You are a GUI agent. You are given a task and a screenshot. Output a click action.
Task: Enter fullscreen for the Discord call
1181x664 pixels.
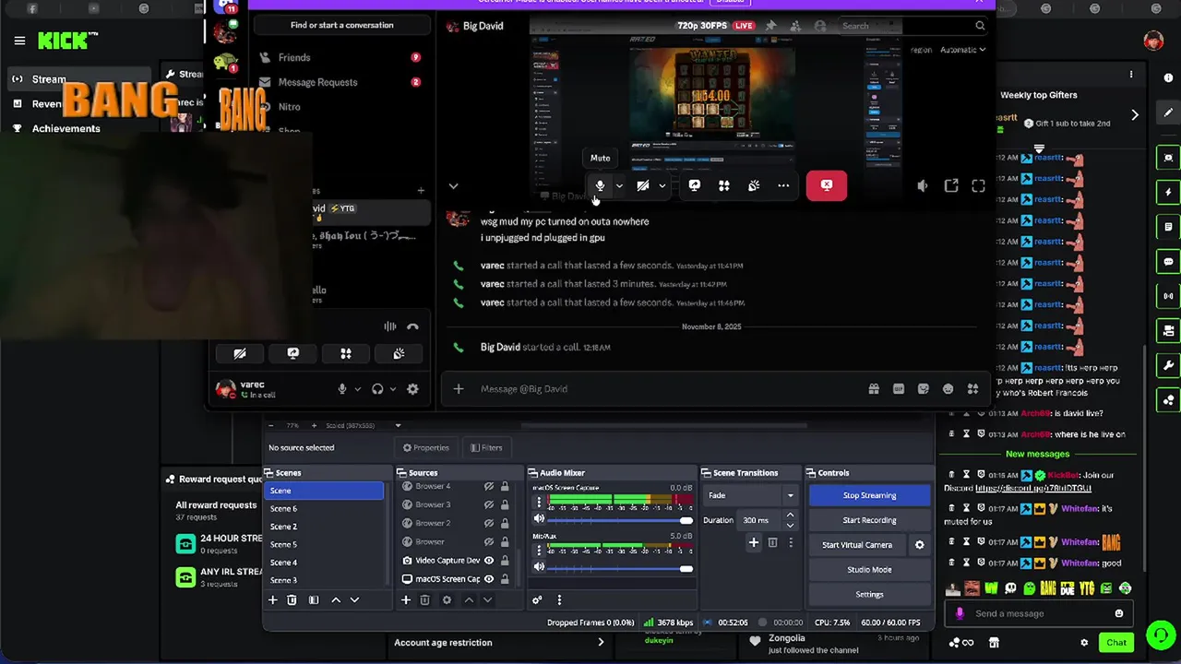pos(979,185)
